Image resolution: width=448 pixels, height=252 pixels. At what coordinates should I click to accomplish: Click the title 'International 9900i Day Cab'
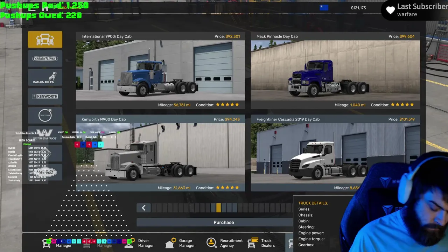point(106,36)
